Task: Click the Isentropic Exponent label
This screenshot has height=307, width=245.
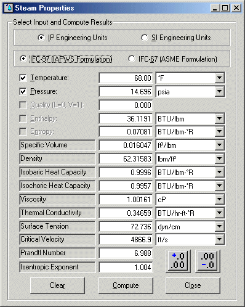Action: point(57,267)
